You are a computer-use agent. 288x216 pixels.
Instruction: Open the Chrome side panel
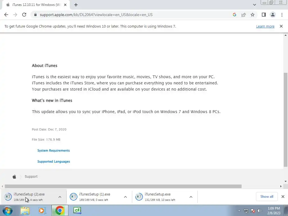click(264, 15)
